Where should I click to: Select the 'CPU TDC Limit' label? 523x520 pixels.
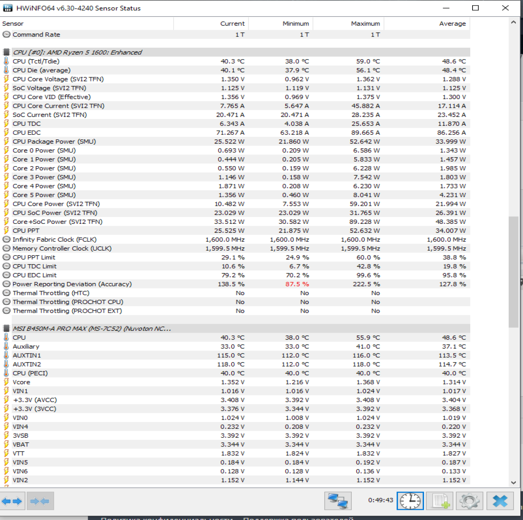[x=35, y=266]
